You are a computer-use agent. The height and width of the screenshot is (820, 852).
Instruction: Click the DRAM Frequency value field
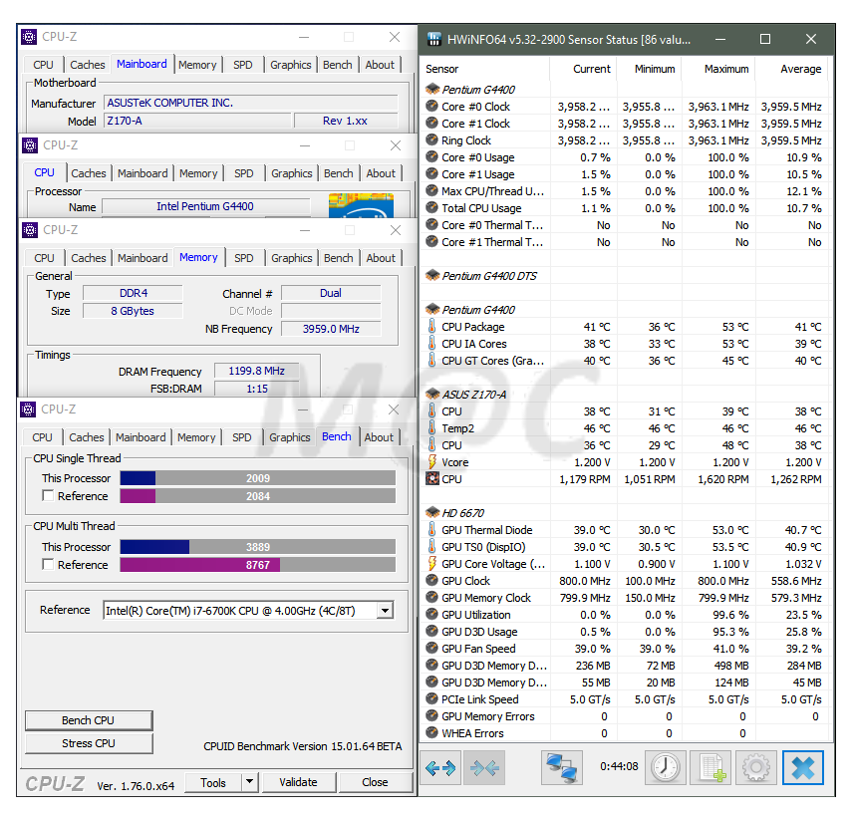(x=256, y=371)
